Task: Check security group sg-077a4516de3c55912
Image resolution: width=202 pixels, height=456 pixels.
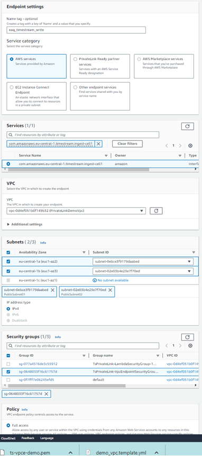Action: pos(8,364)
